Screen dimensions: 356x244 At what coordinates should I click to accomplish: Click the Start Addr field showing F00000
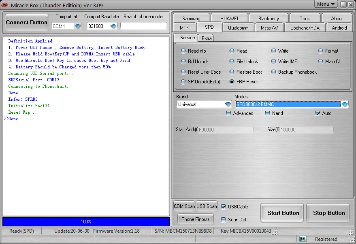[226, 130]
